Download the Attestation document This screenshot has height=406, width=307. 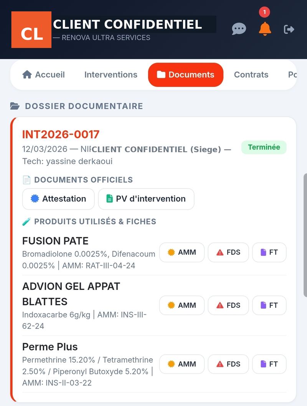58,199
